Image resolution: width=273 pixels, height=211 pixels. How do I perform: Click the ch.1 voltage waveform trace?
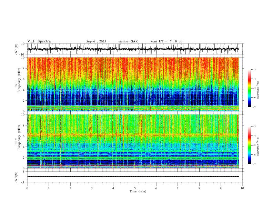point(133,49)
